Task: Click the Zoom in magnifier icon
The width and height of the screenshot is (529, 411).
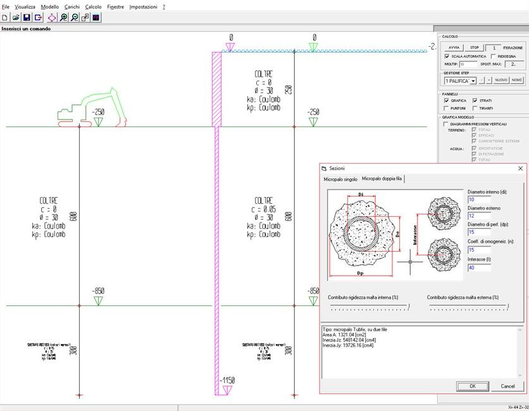Action: coord(63,18)
